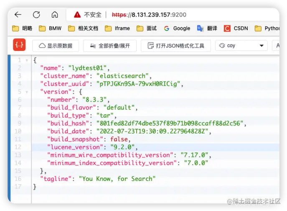This screenshot has width=287, height=211.
Task: Click the red not-secure warning triangle
Action: pyautogui.click(x=77, y=15)
